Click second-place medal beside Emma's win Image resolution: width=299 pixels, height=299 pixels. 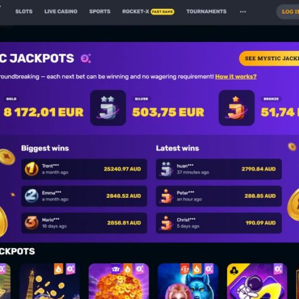32,196
